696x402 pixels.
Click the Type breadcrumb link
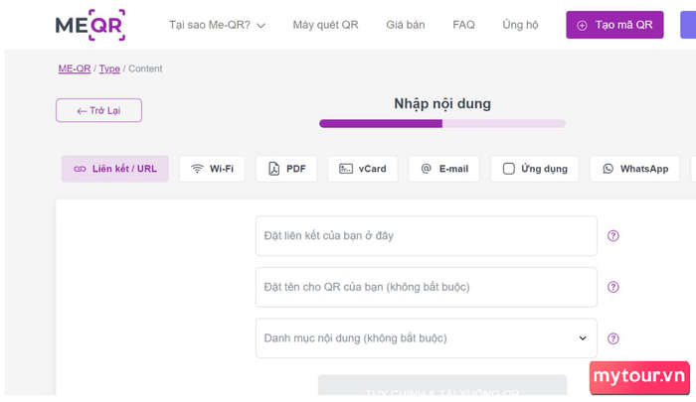coord(109,68)
